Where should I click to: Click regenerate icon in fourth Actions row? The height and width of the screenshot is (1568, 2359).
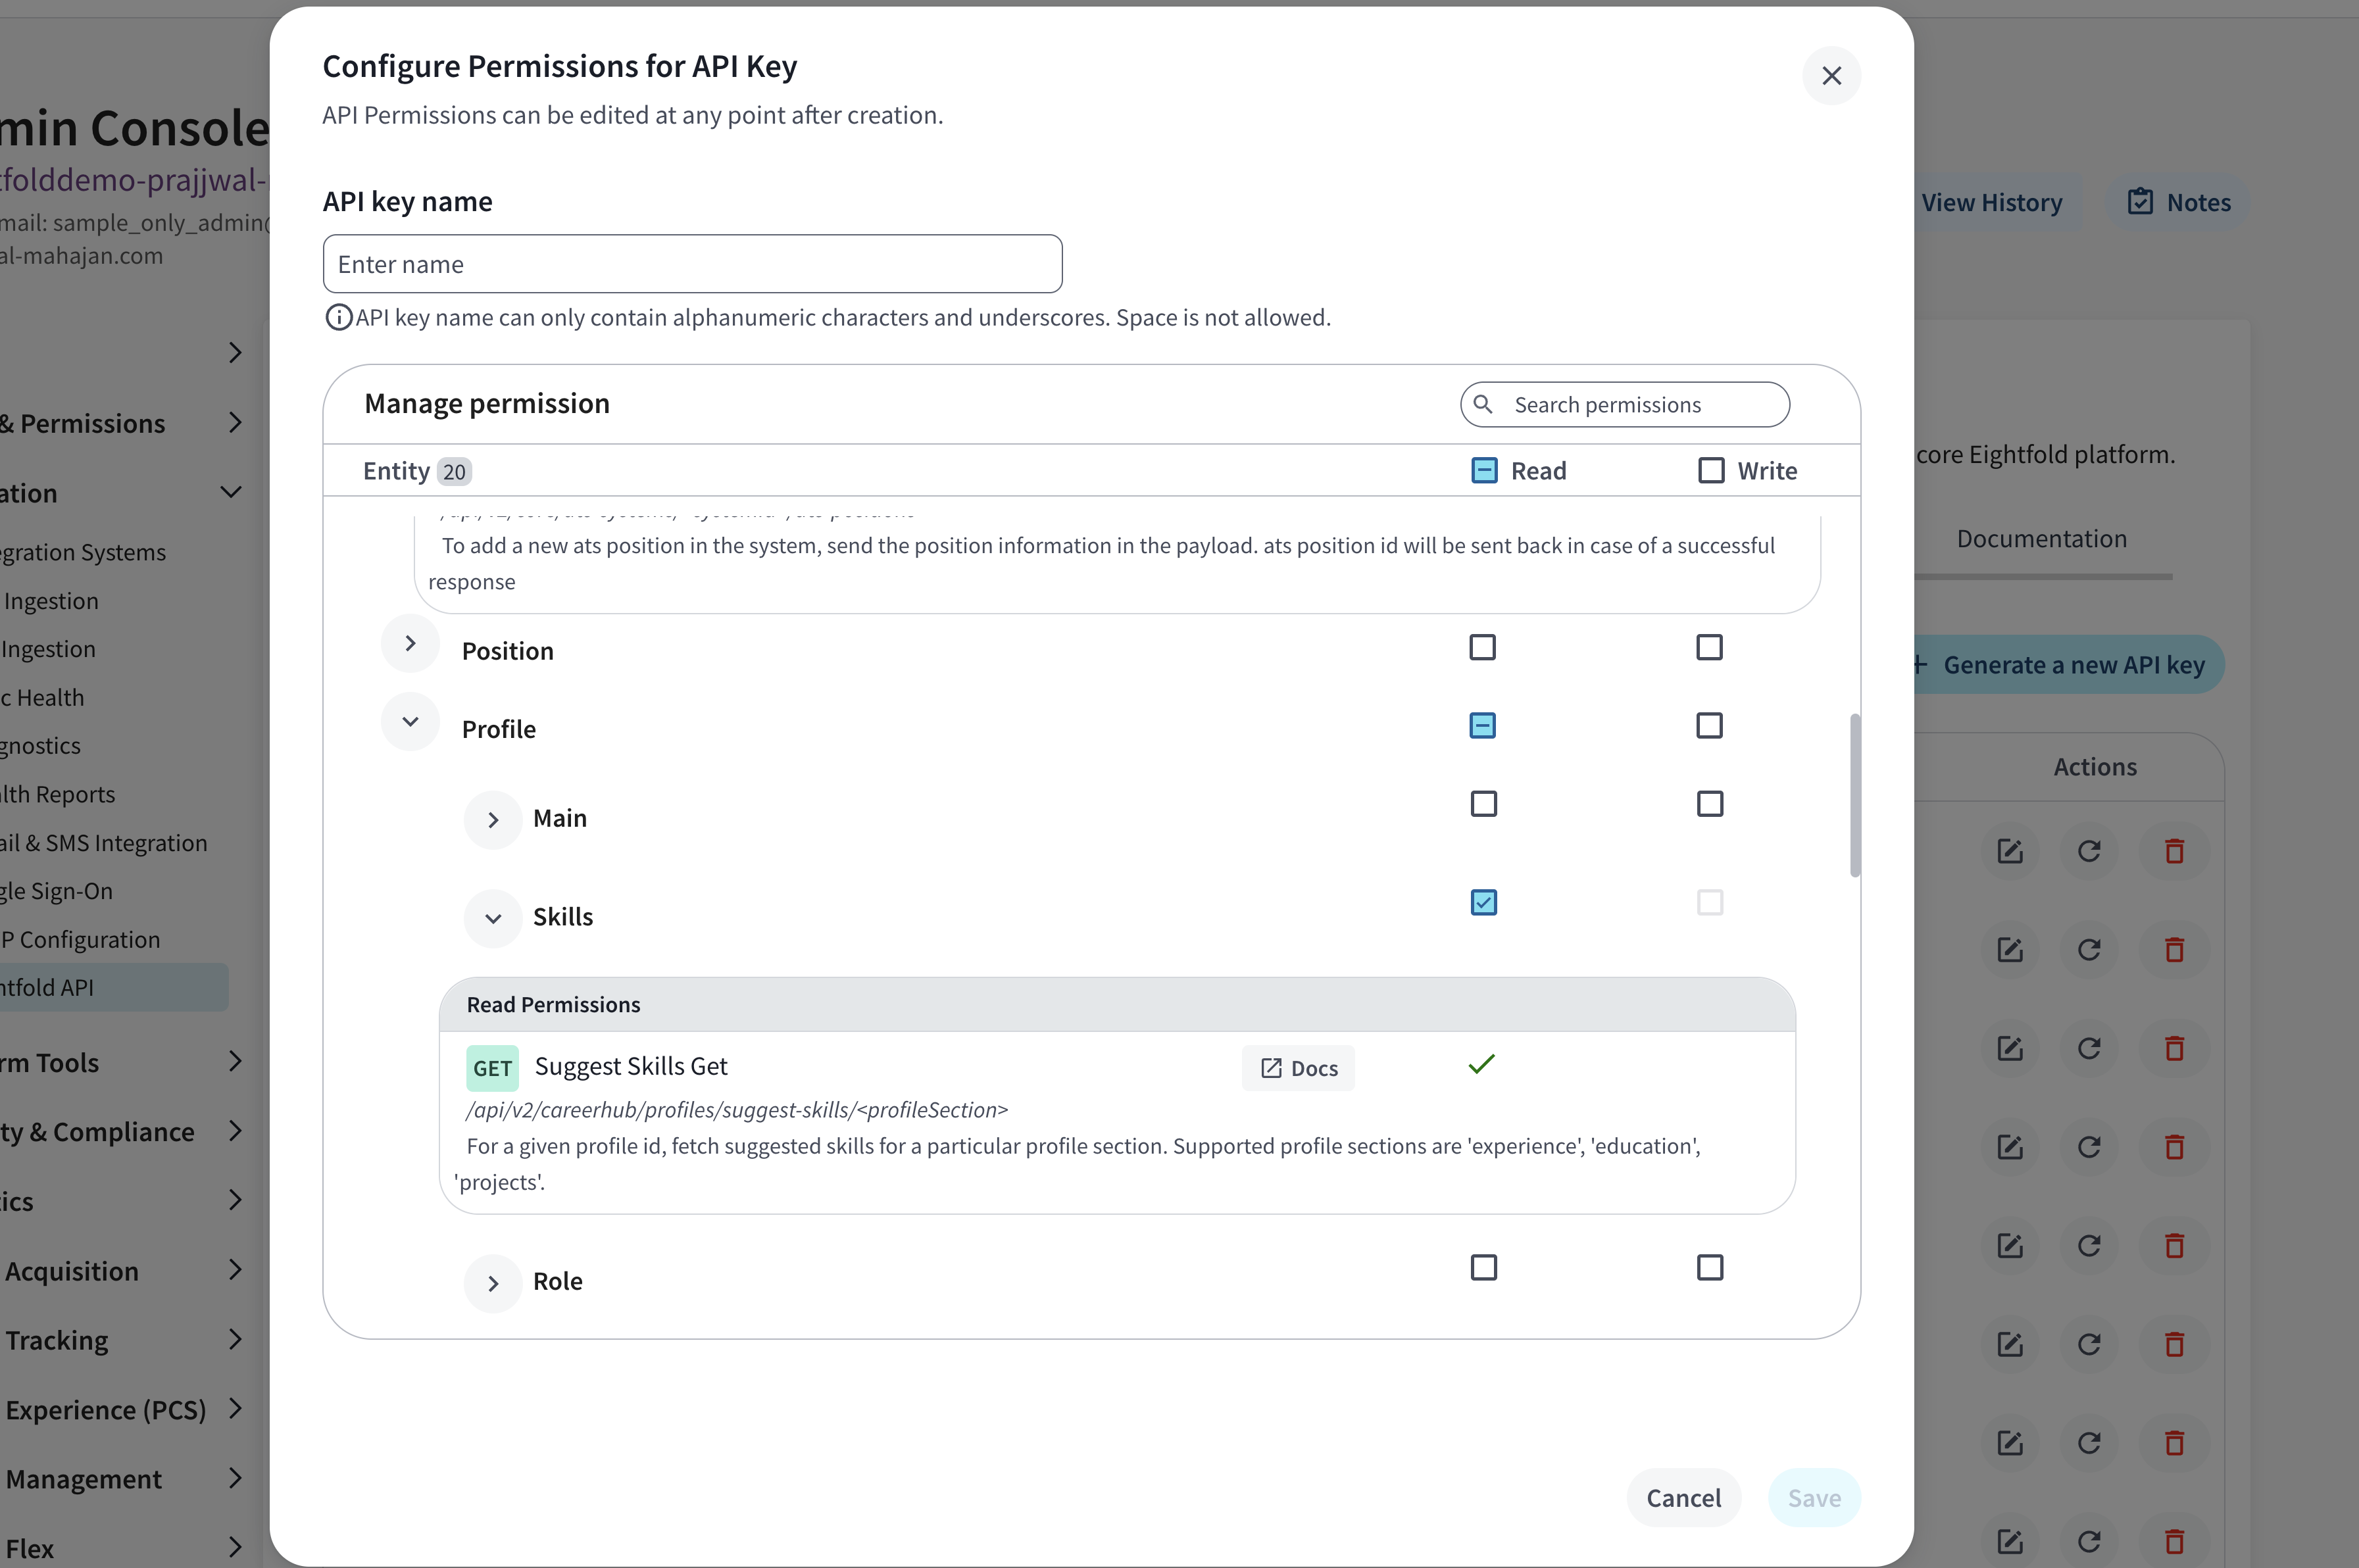pyautogui.click(x=2089, y=1146)
